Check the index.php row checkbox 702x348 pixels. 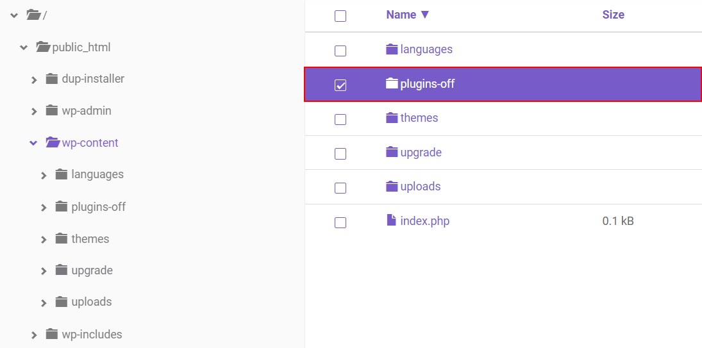pyautogui.click(x=340, y=222)
